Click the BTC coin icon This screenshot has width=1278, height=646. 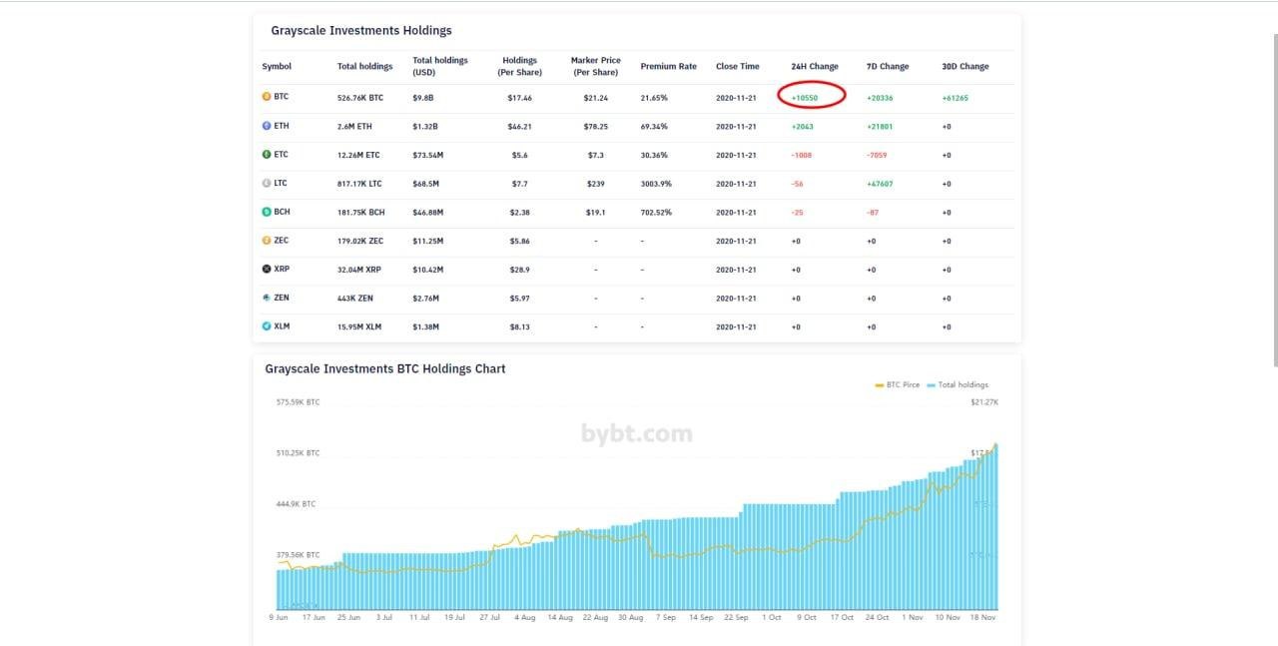[x=267, y=97]
